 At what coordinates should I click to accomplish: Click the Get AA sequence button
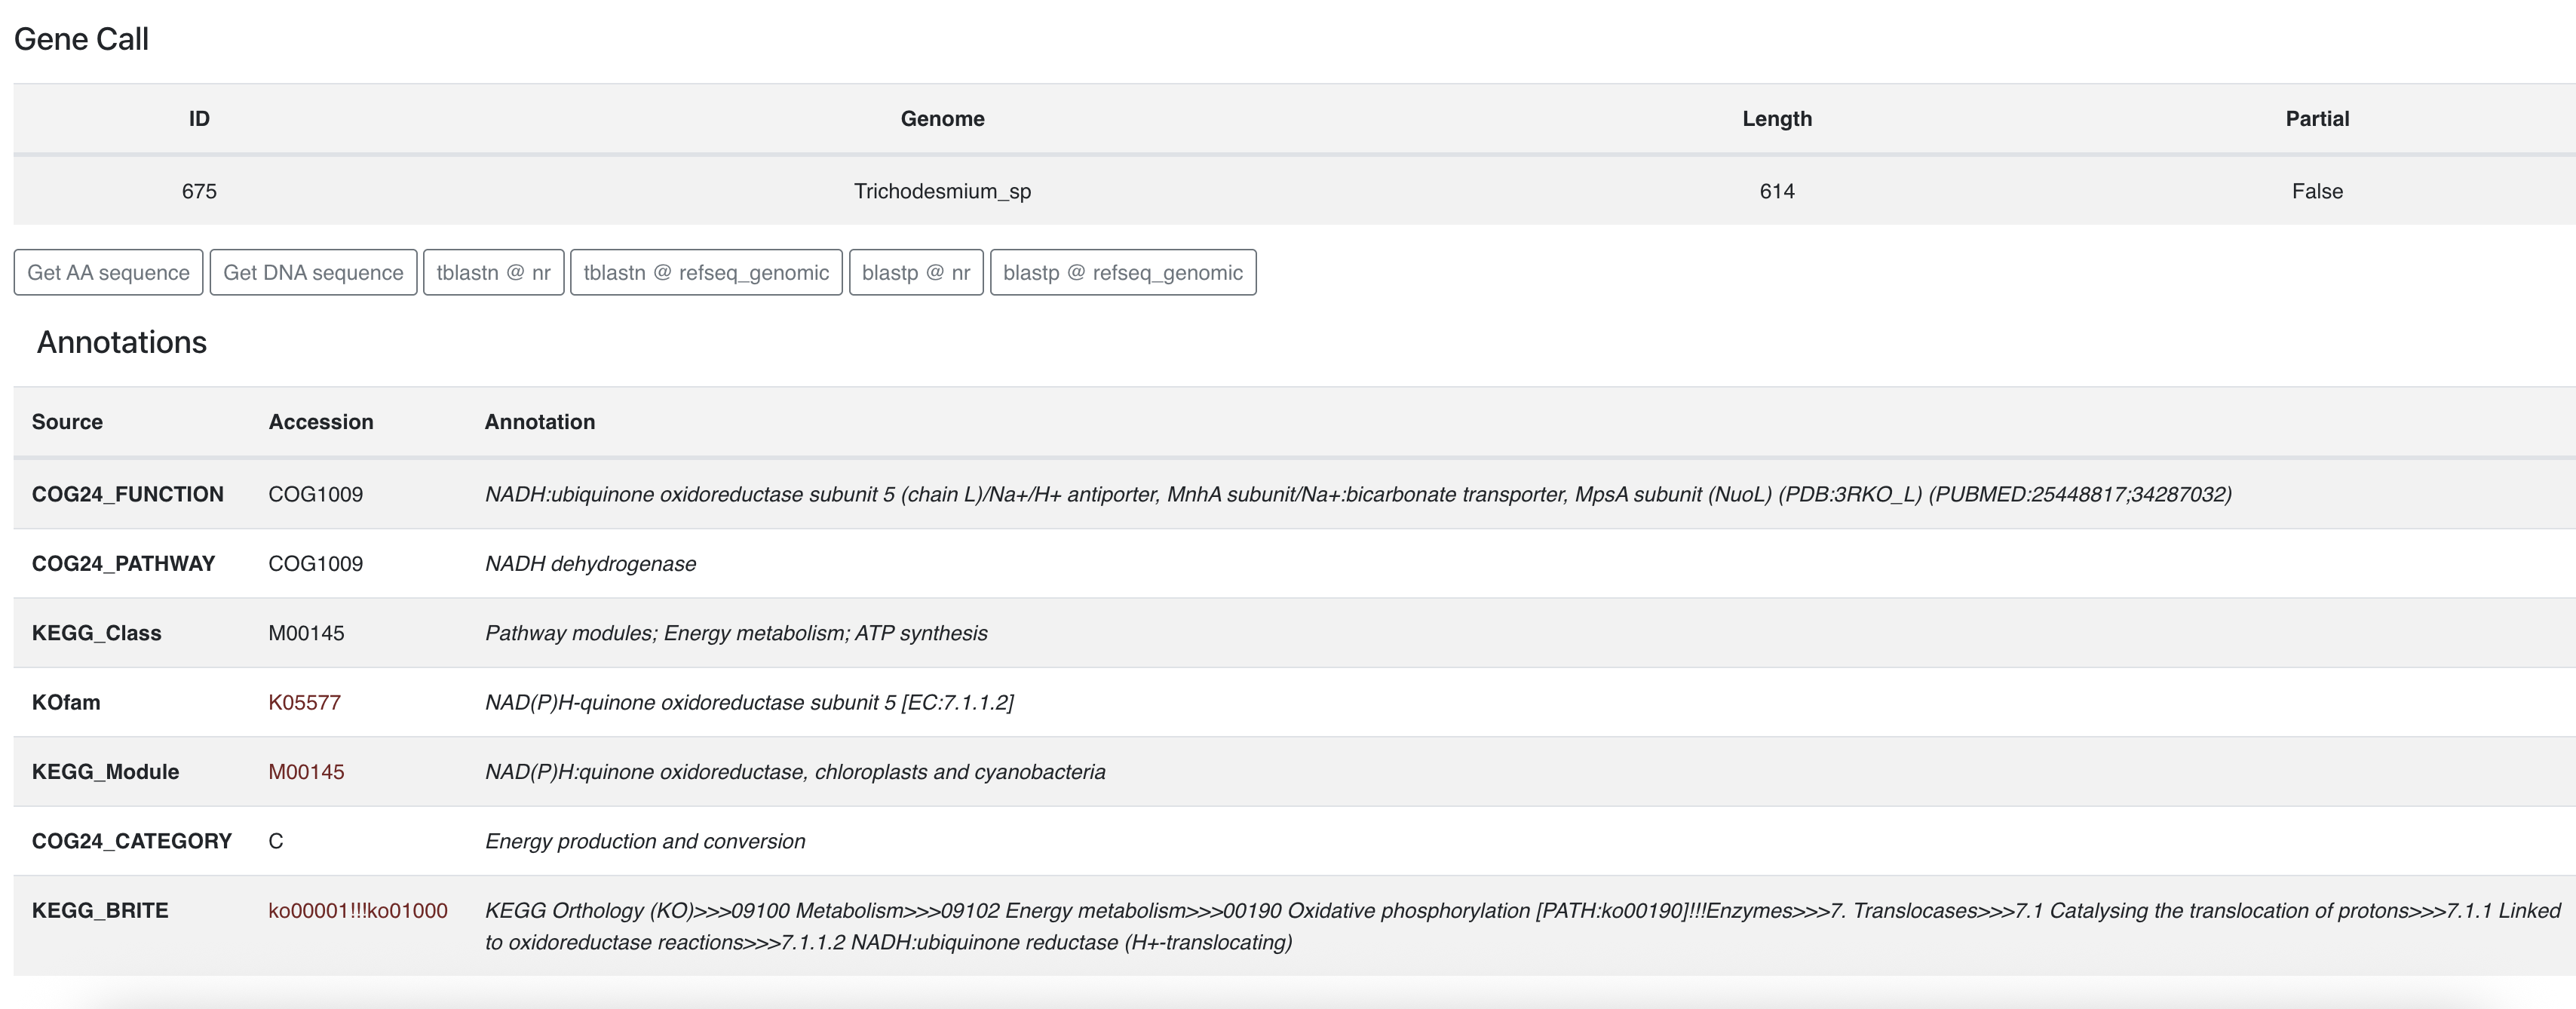(x=108, y=272)
